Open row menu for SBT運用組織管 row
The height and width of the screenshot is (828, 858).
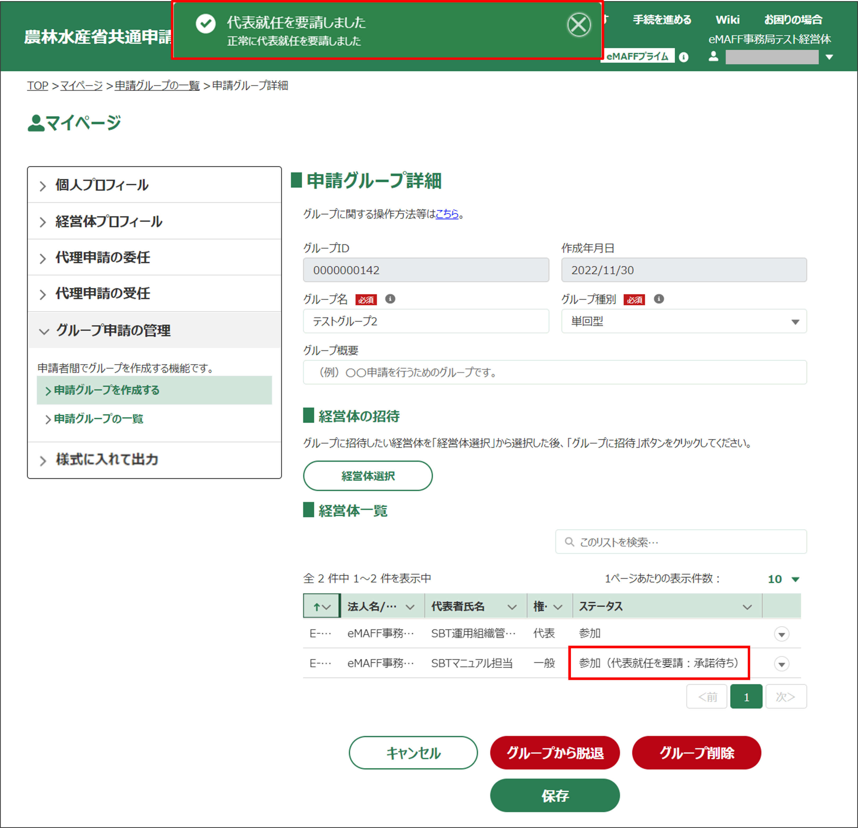point(781,634)
